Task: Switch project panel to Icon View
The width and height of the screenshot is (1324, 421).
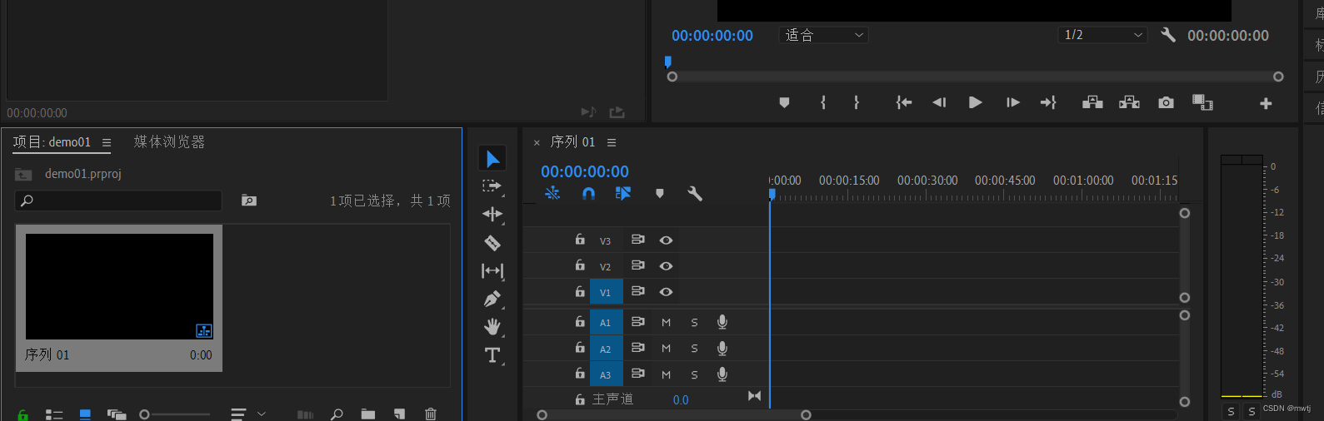Action: click(85, 414)
